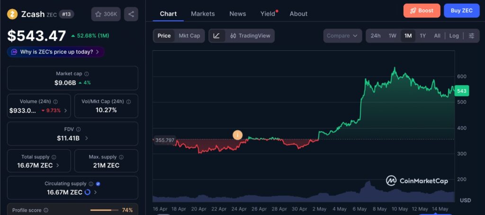The width and height of the screenshot is (485, 215).
Task: Click info icon beside Circulating supply
Action: point(91,184)
